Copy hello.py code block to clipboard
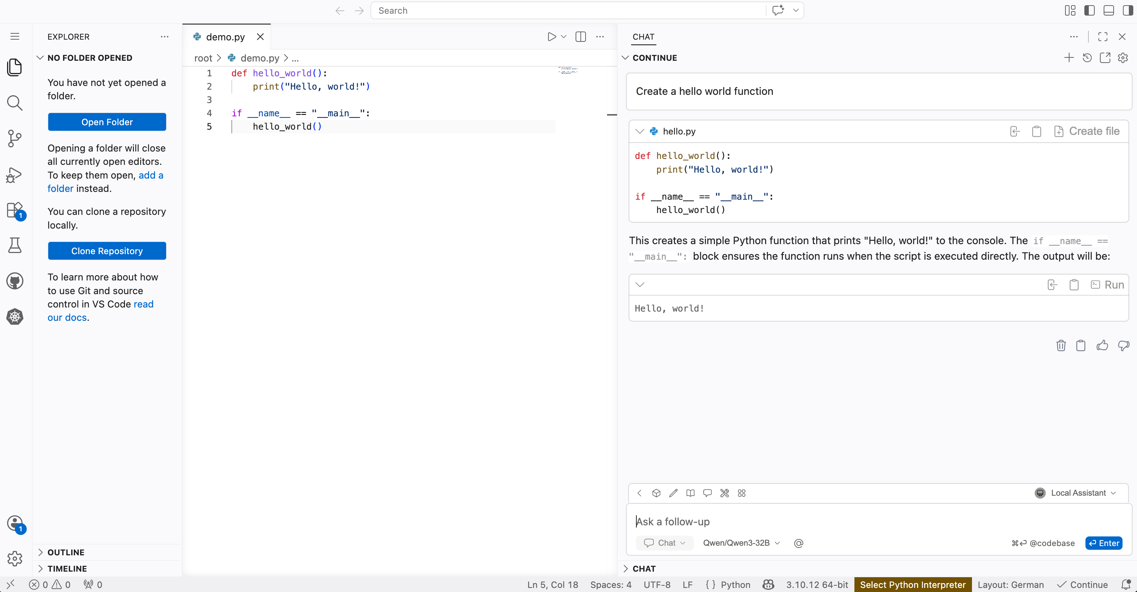This screenshot has width=1137, height=592. (1037, 132)
